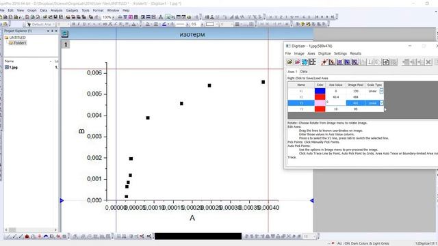Click the pink Y1 color swatch
The height and width of the screenshot is (246, 438).
pyautogui.click(x=320, y=103)
